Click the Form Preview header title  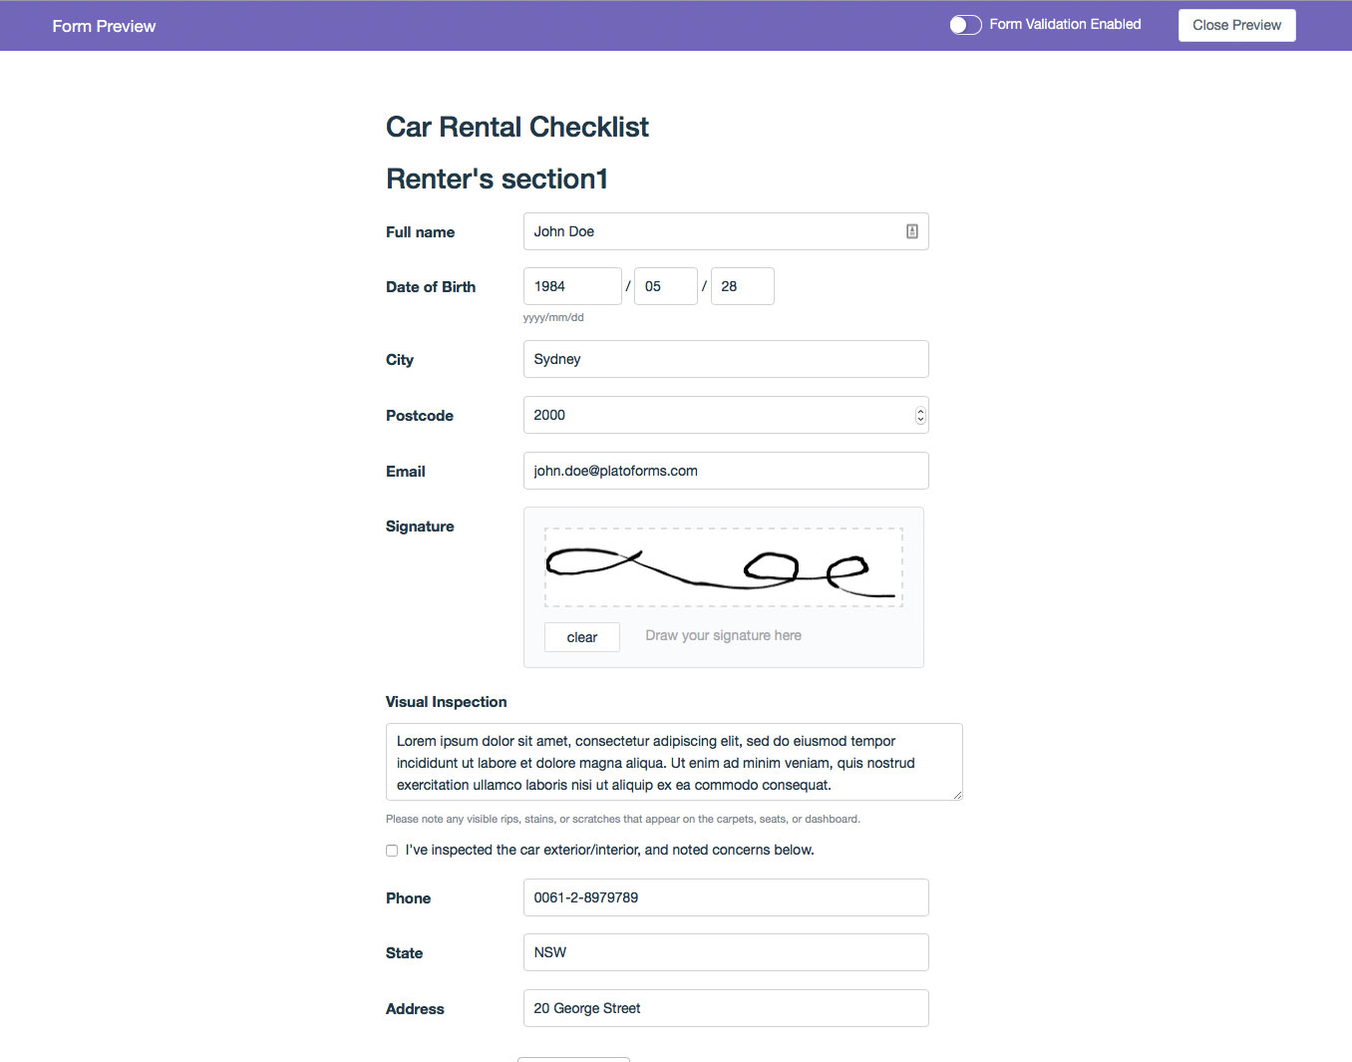tap(104, 26)
